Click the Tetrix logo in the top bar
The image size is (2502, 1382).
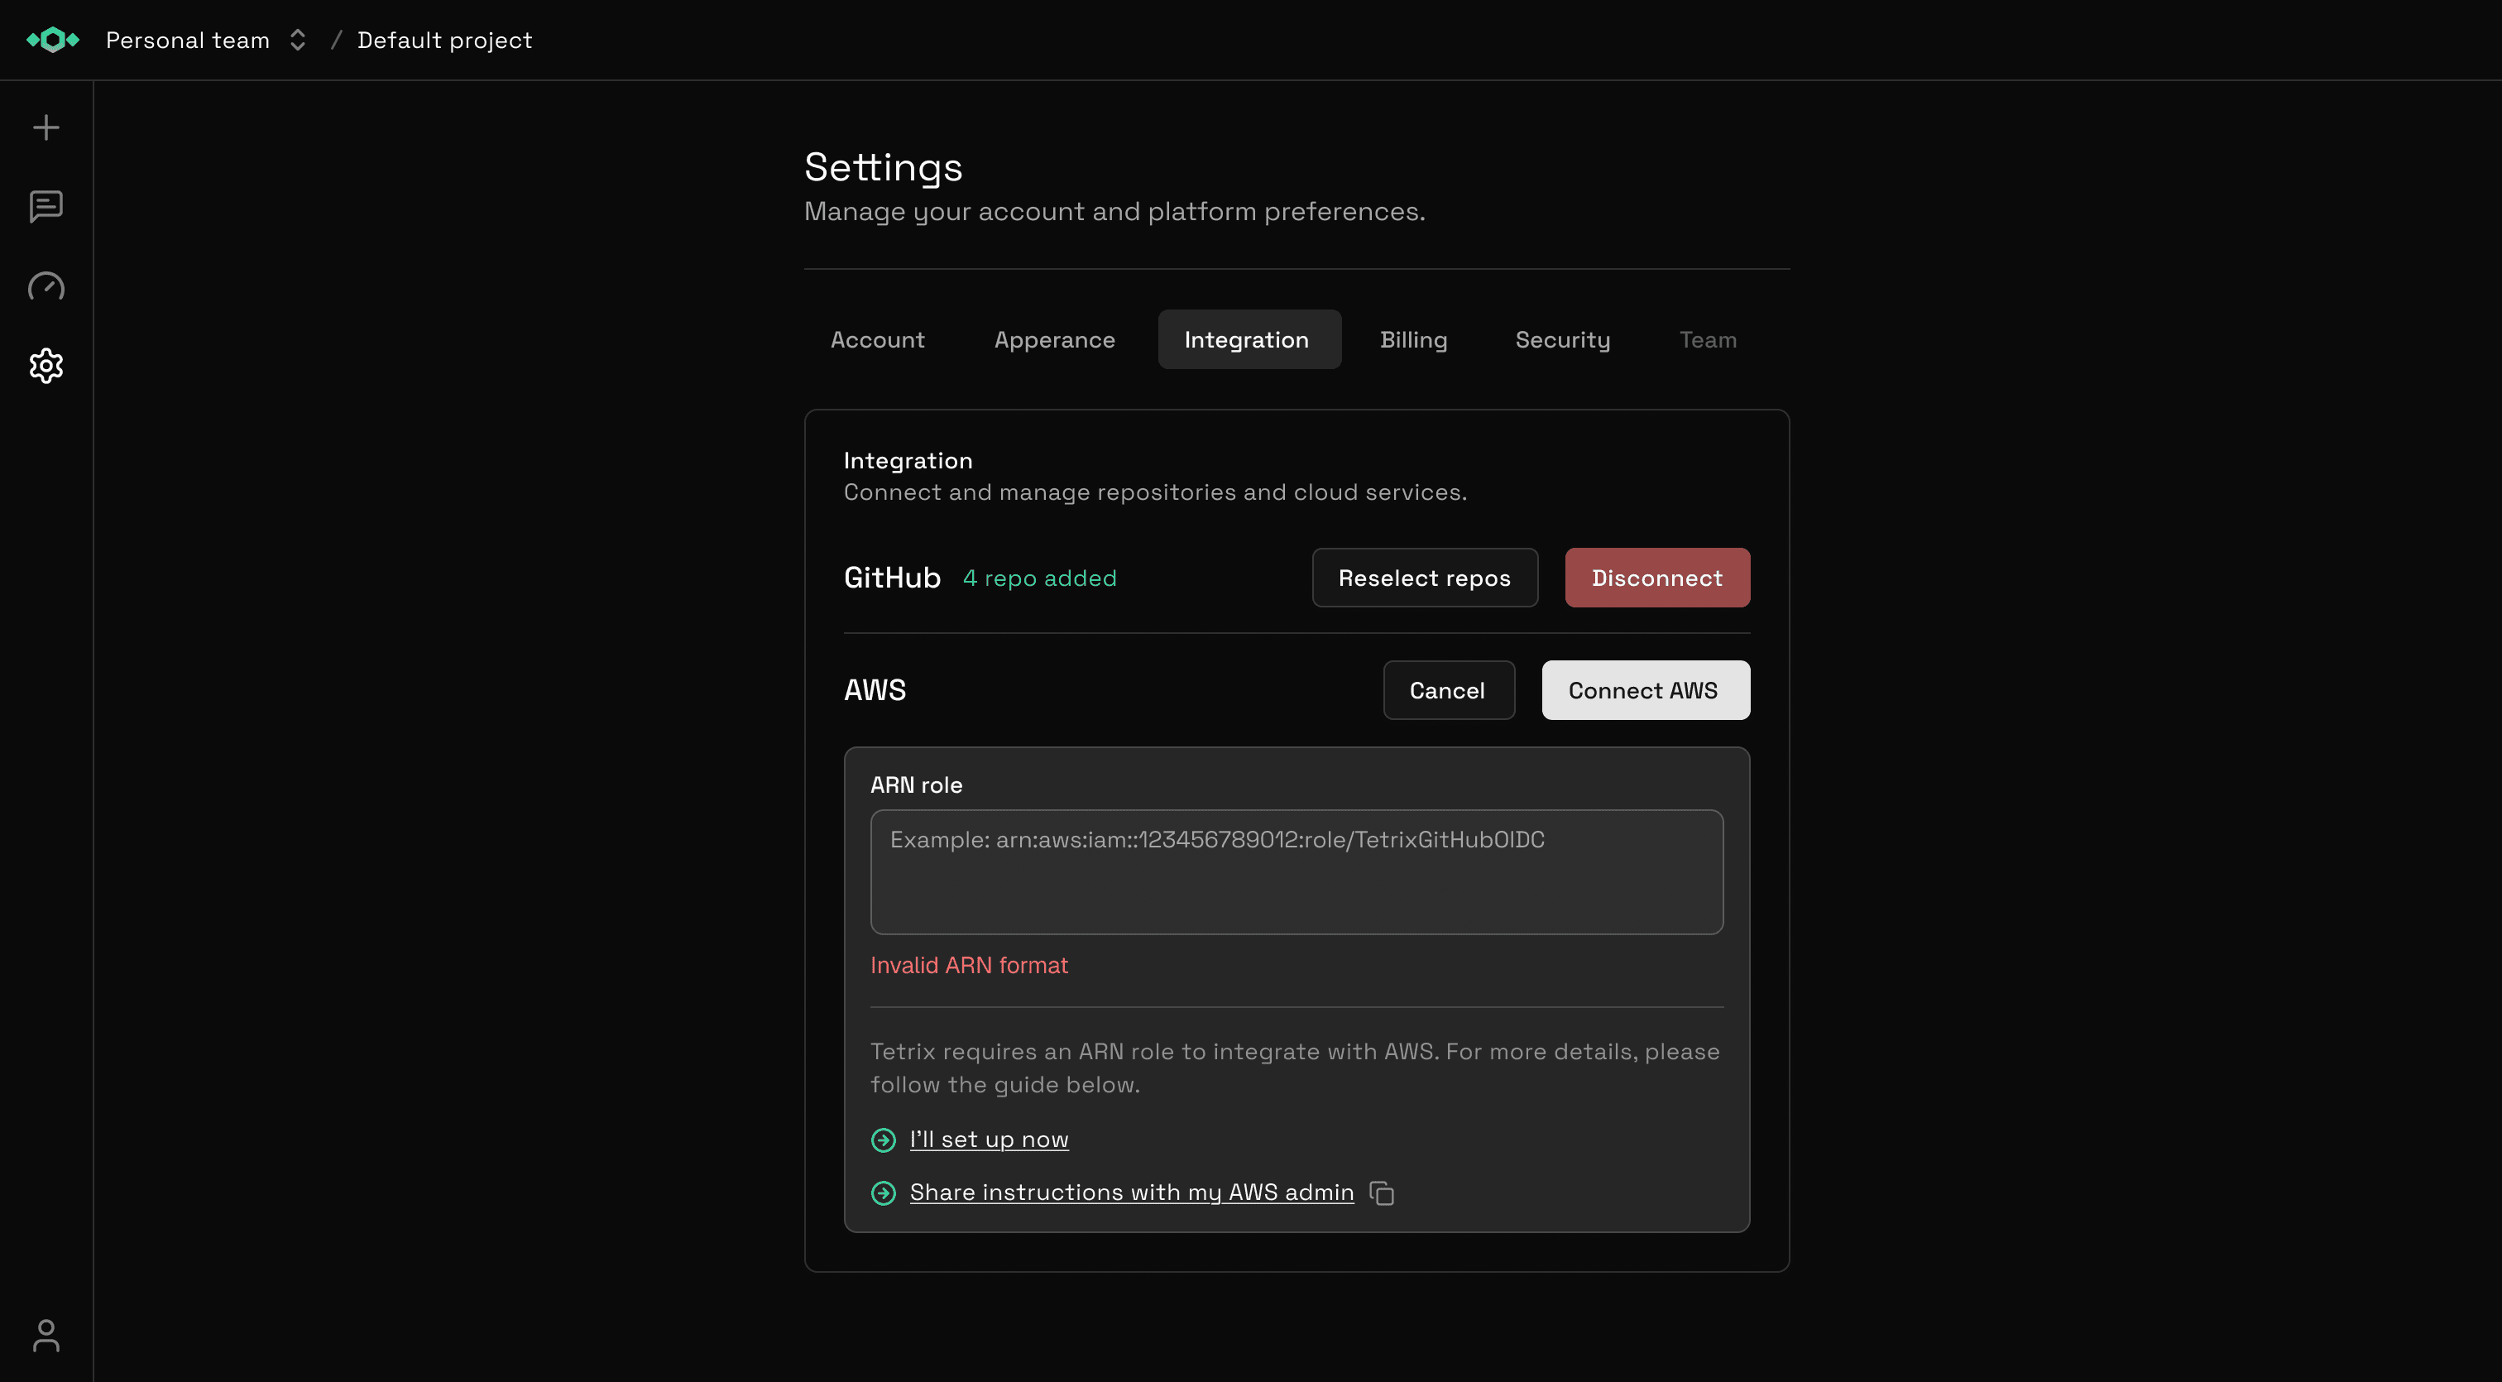[x=54, y=40]
